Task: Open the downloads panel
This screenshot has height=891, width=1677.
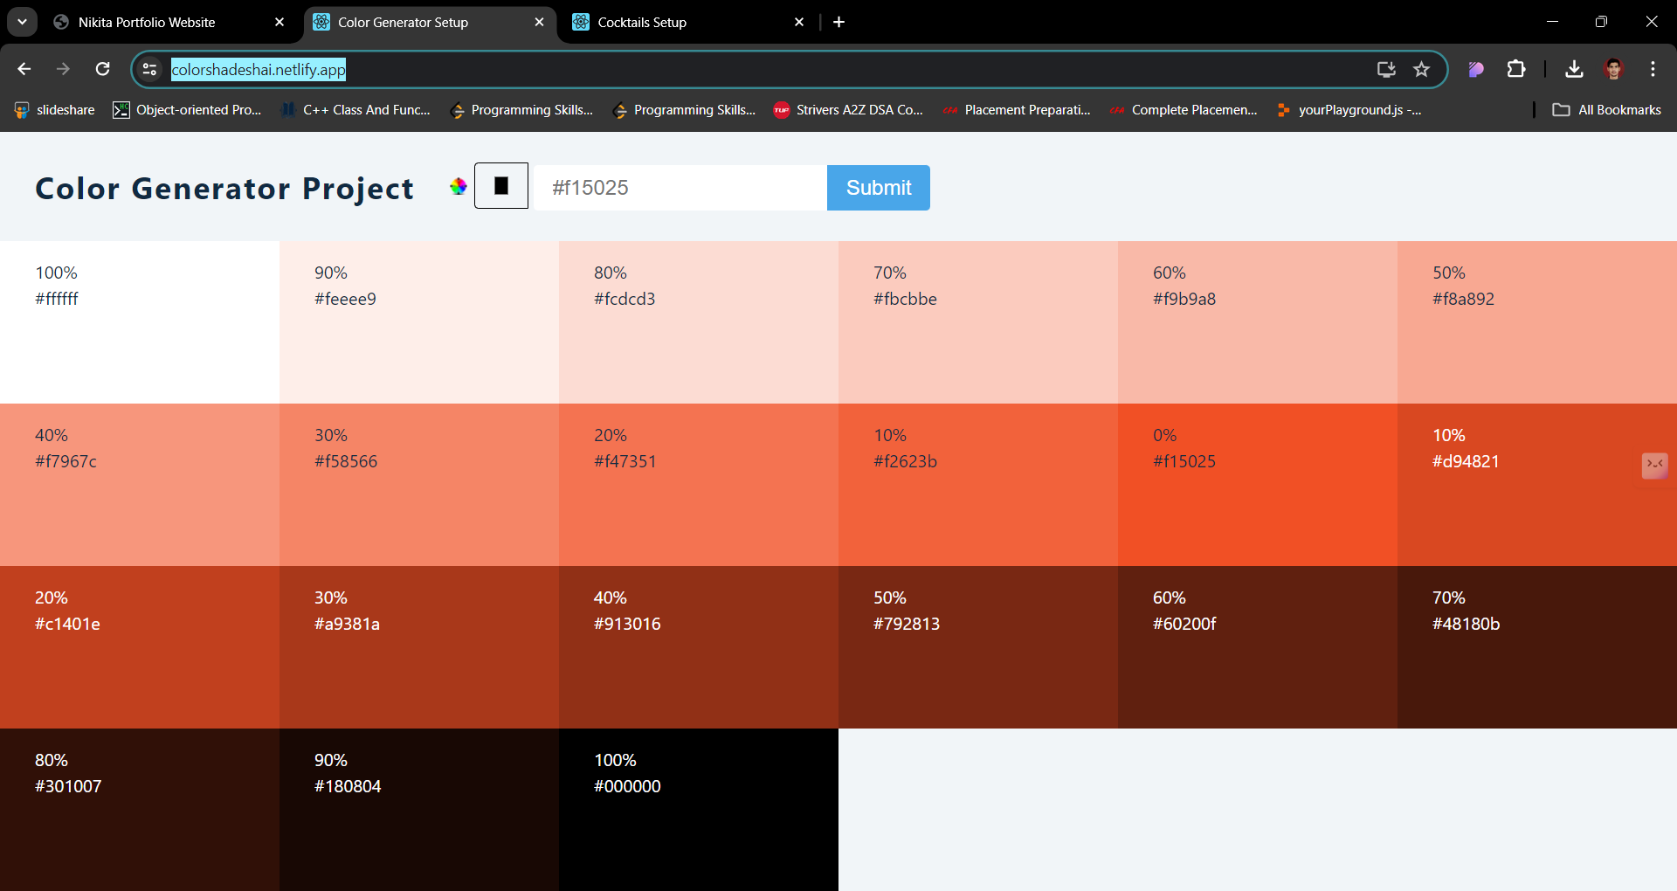Action: click(x=1574, y=69)
